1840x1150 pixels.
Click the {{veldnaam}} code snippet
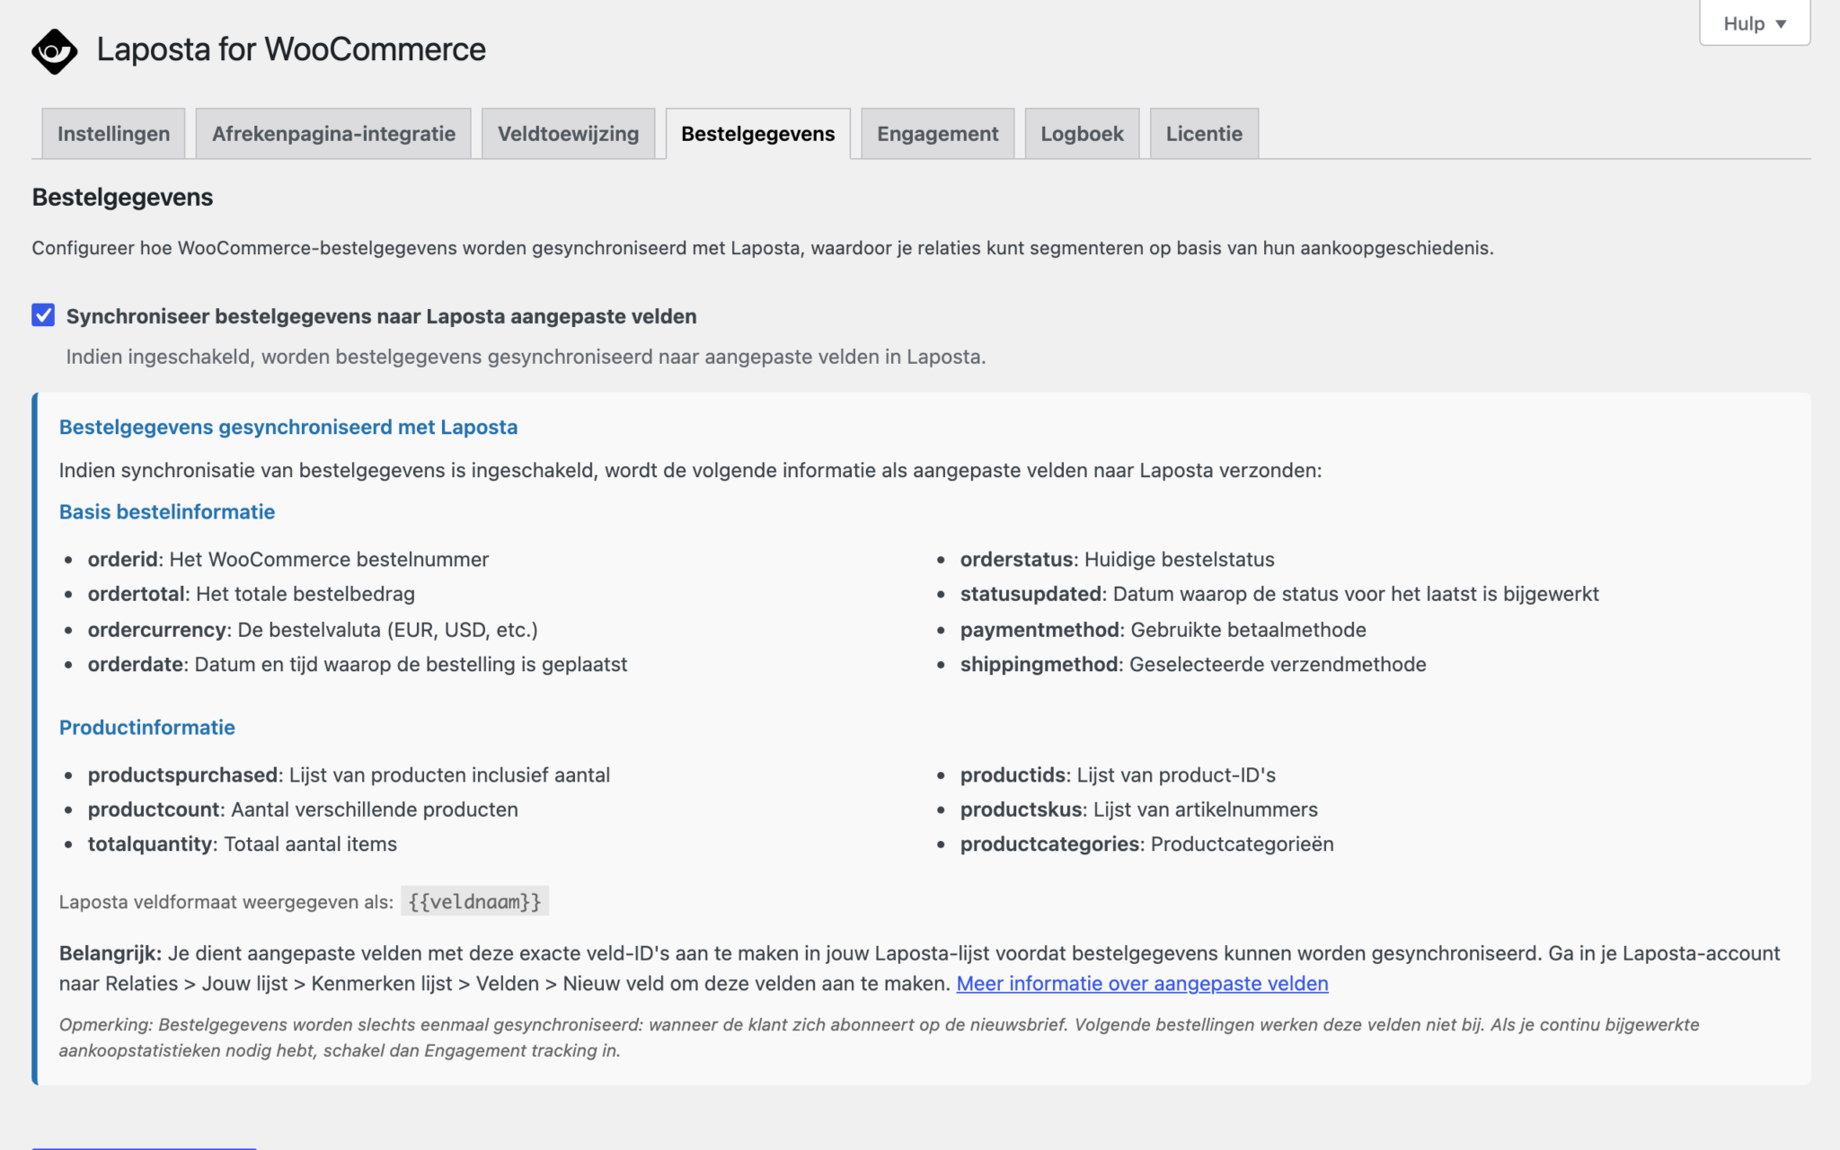click(x=474, y=901)
